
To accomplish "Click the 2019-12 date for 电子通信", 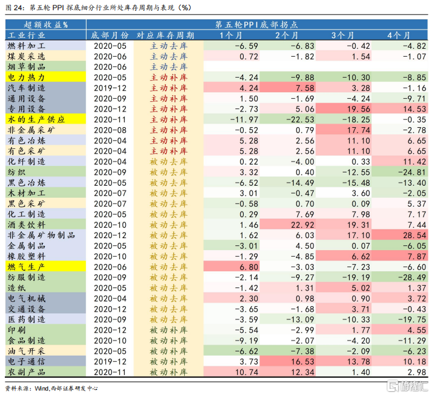I will click(110, 362).
